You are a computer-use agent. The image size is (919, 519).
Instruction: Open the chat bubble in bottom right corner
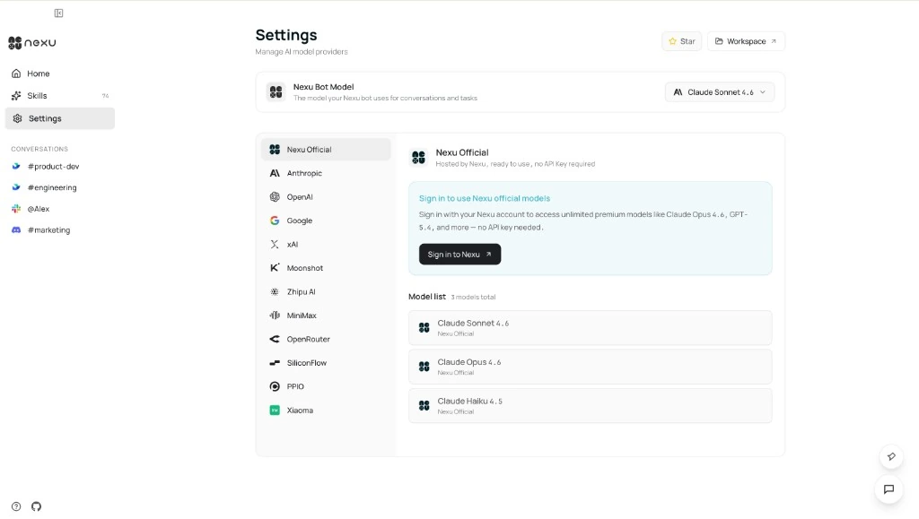click(889, 490)
